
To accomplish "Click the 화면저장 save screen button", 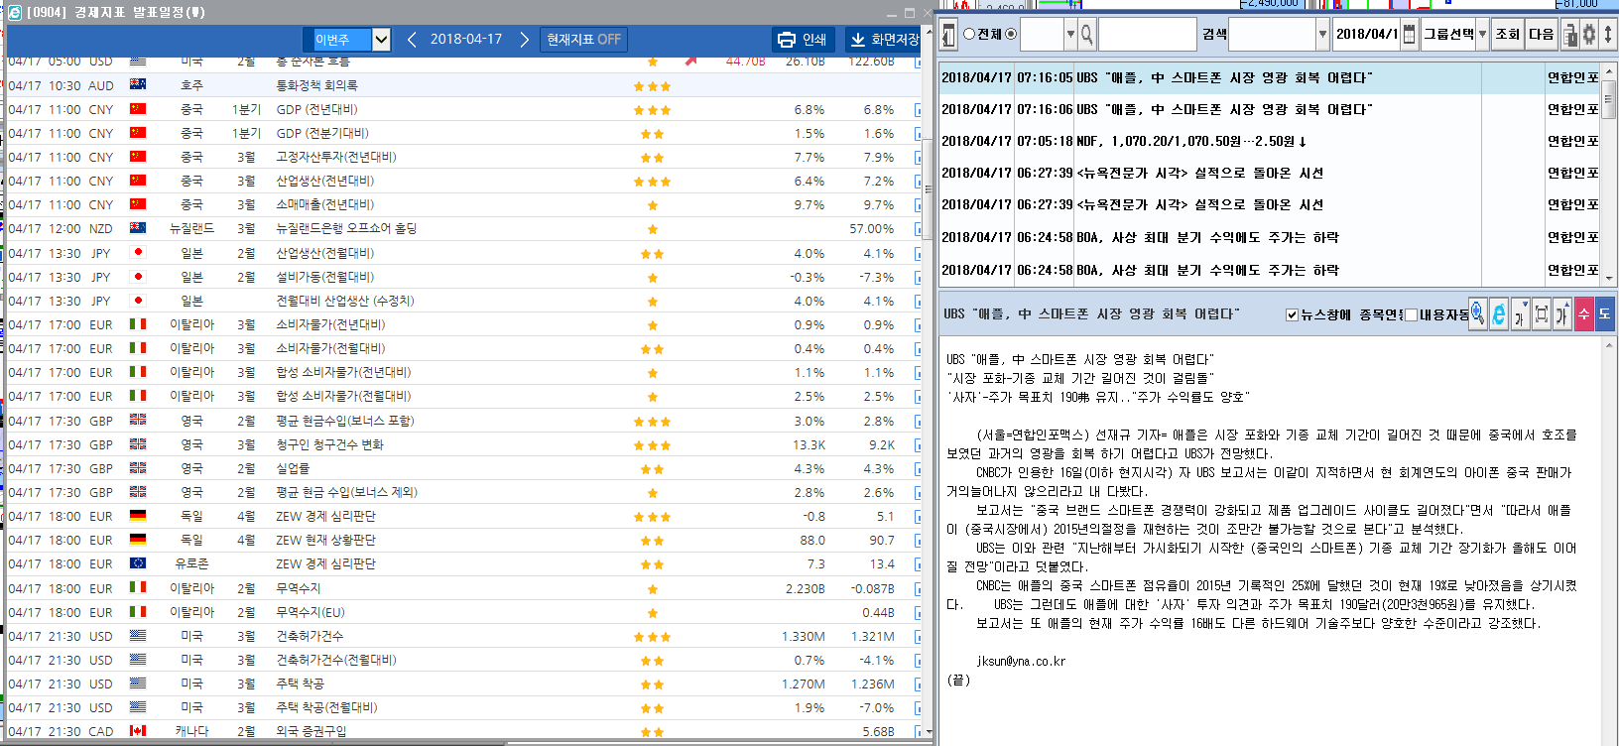I will (885, 40).
